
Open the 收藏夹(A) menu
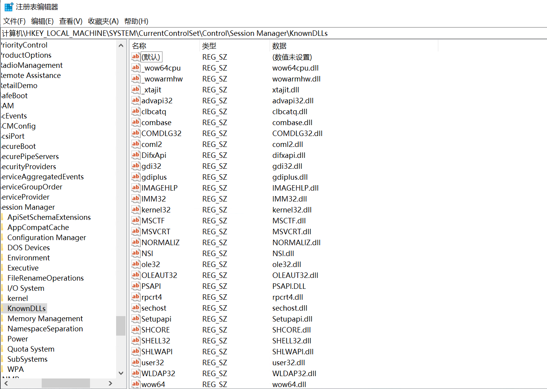(103, 21)
